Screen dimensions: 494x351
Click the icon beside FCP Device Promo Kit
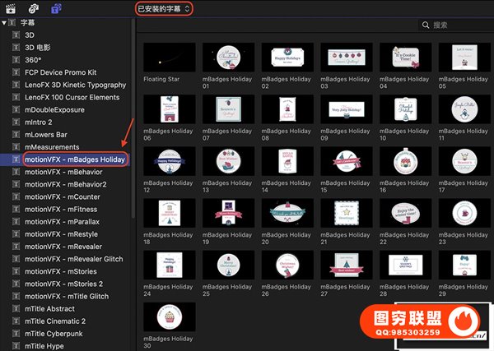[16, 72]
